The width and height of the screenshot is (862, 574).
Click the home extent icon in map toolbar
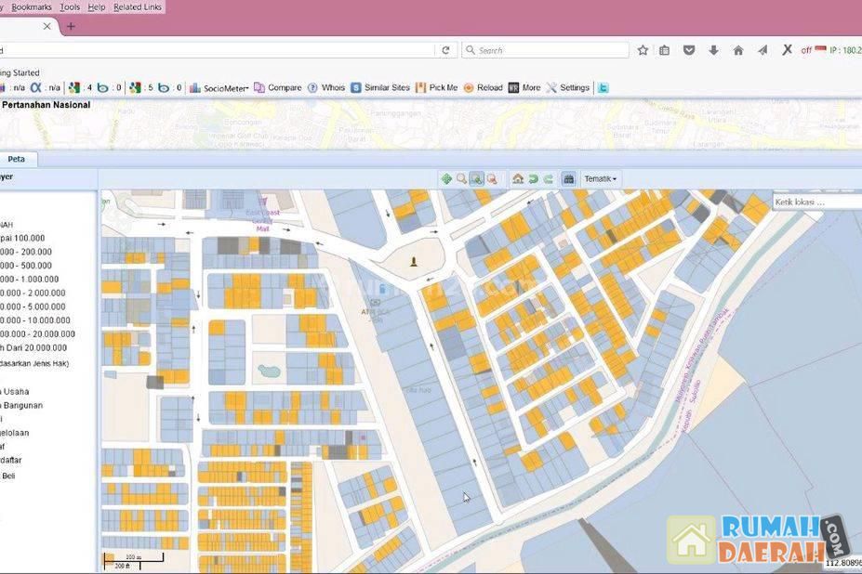click(518, 179)
